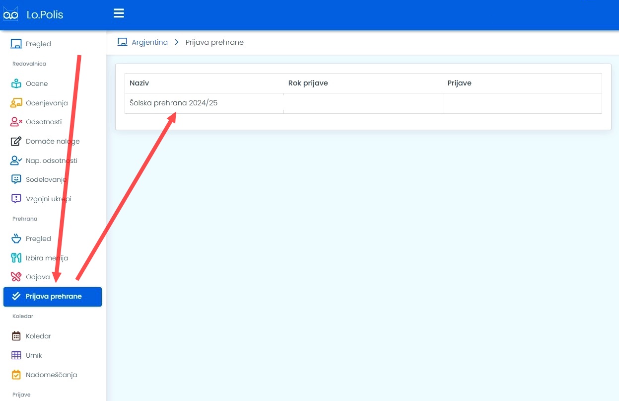Click the Prijava prehrane breadcrumb text
The image size is (619, 401).
click(214, 42)
